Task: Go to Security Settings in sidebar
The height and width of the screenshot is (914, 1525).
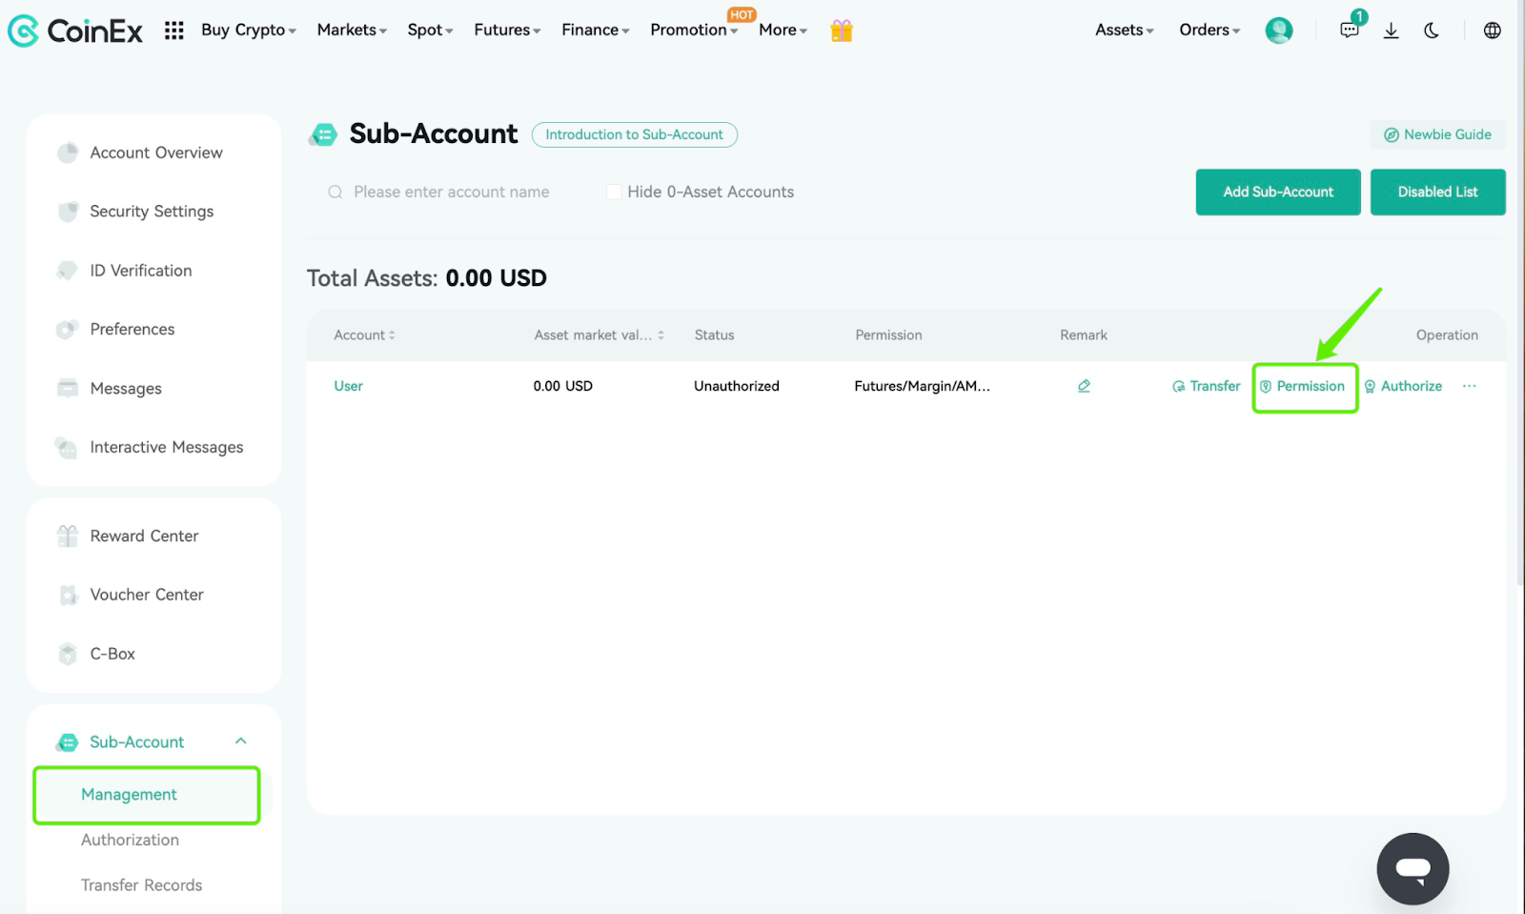Action: click(152, 212)
